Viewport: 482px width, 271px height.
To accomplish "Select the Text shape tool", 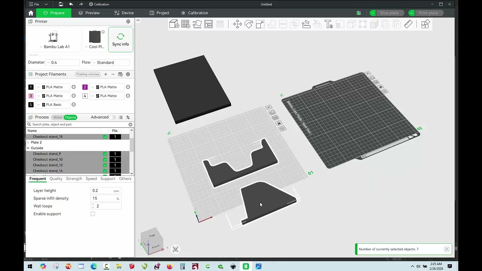I will 328,24.
